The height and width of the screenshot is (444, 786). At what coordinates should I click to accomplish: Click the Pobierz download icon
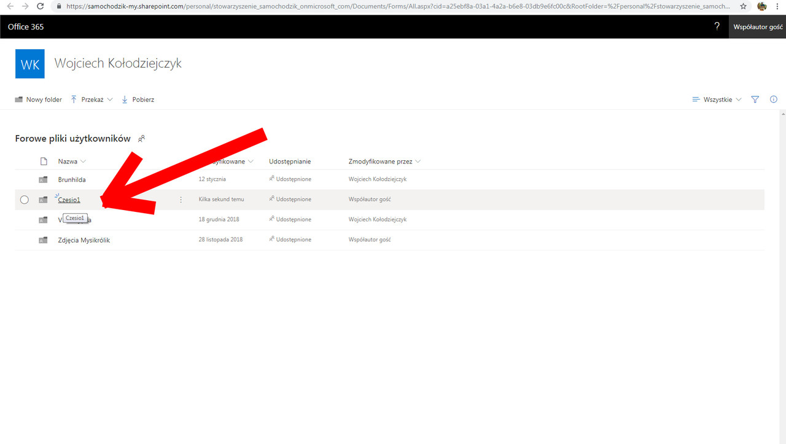click(125, 99)
